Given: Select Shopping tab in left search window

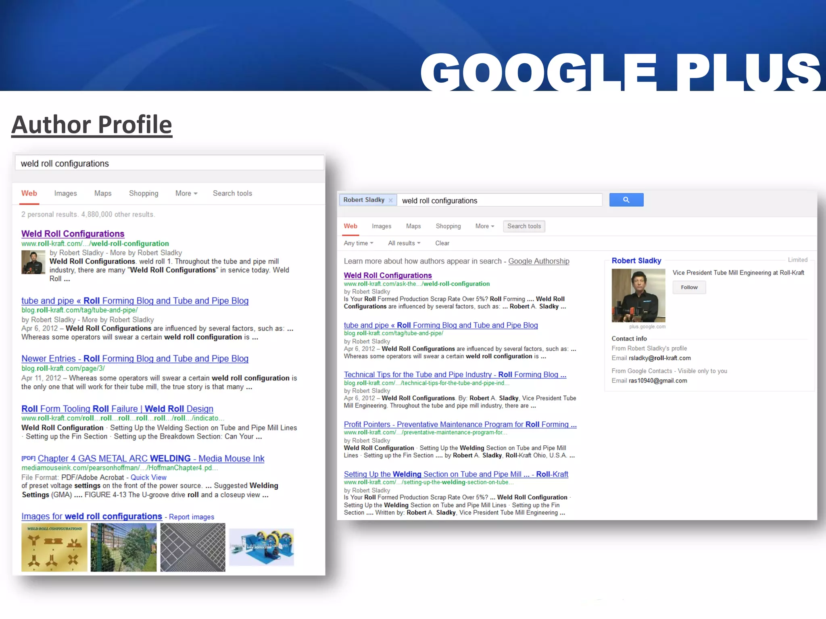Looking at the screenshot, I should pos(144,193).
